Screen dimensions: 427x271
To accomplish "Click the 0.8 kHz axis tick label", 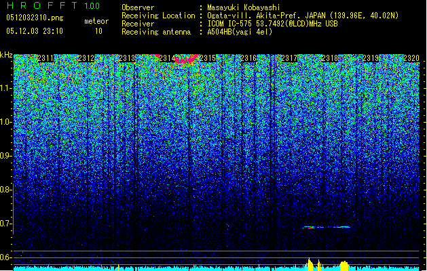I will click(x=5, y=190).
